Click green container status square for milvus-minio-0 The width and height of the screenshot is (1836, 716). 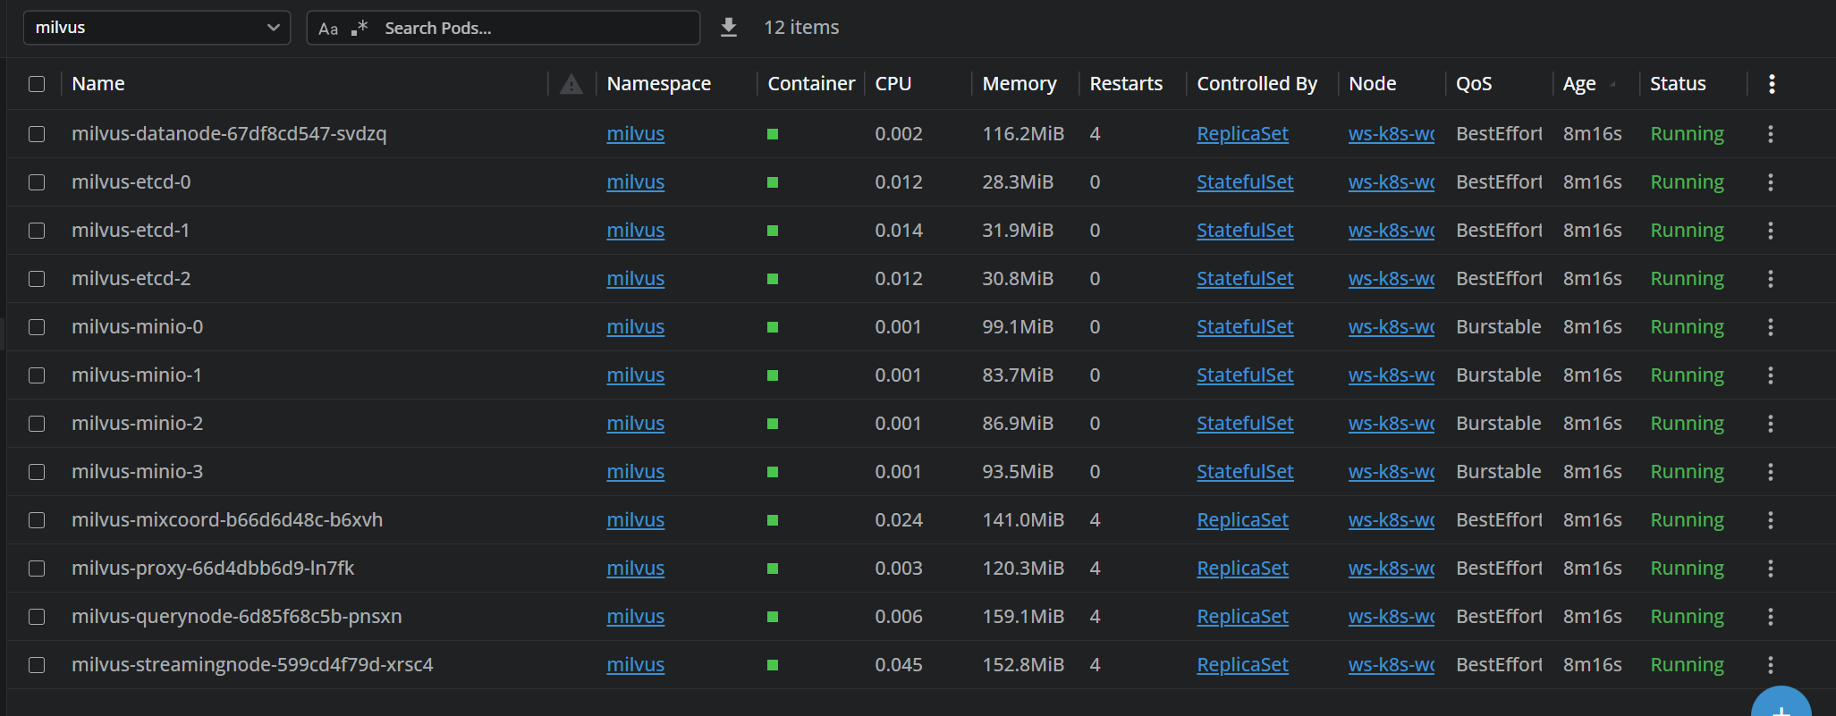(773, 327)
